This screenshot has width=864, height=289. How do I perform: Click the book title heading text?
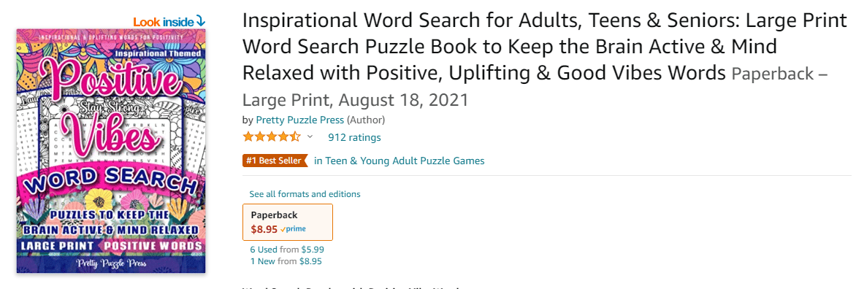(x=545, y=47)
